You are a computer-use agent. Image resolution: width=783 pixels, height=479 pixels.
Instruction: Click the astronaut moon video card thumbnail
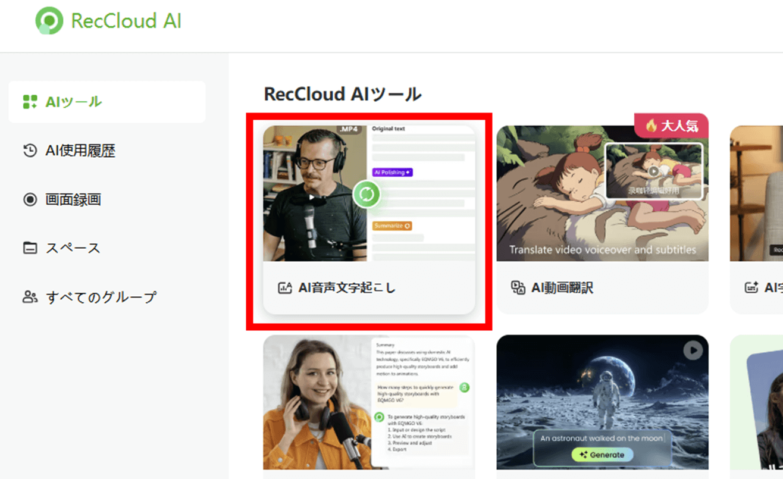tap(603, 402)
